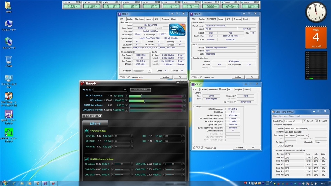The image size is (331, 186).
Task: Click the IOH PCIE voltage slider
Action: [x=122, y=147]
